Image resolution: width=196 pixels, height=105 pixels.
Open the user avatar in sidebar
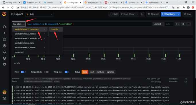[4, 92]
